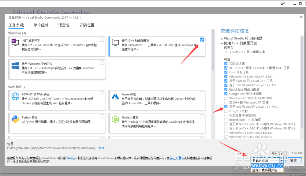This screenshot has height=176, width=306.
Task: Open the 安装位置 tab
Action: coord(87,25)
